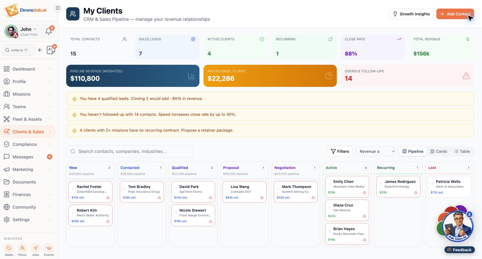Open the Patricia Wells contact card
The height and width of the screenshot is (259, 482).
[450, 187]
